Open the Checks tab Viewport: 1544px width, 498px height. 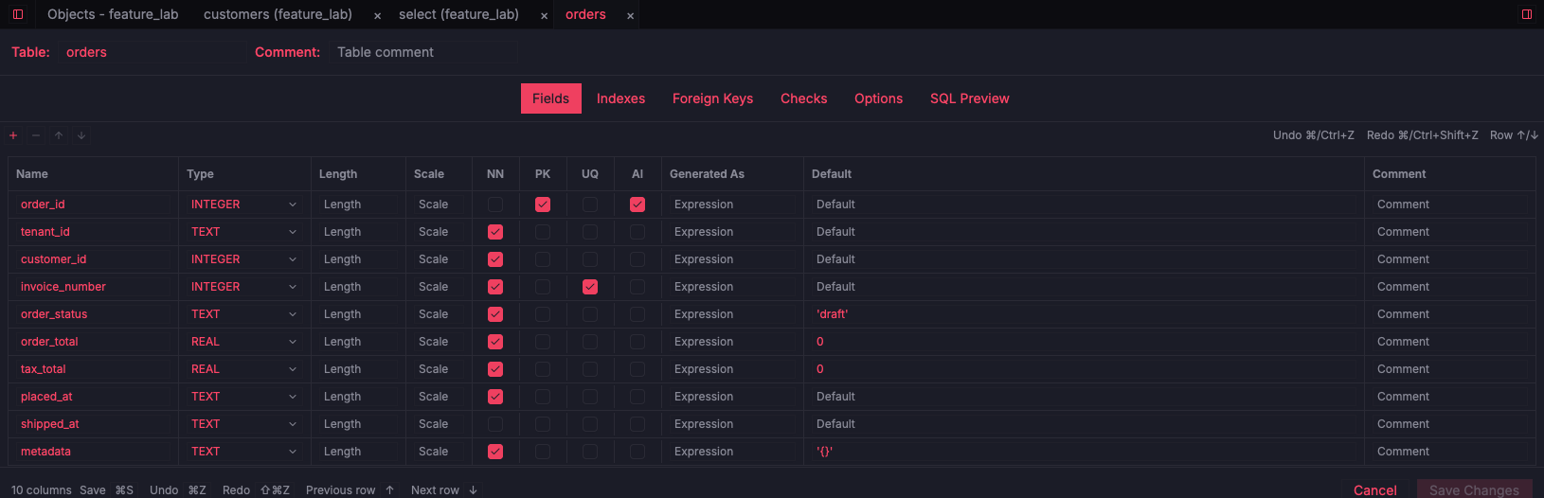(803, 98)
